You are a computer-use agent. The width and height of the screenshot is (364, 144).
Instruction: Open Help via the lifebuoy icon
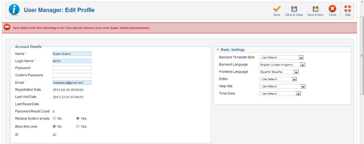347,9
